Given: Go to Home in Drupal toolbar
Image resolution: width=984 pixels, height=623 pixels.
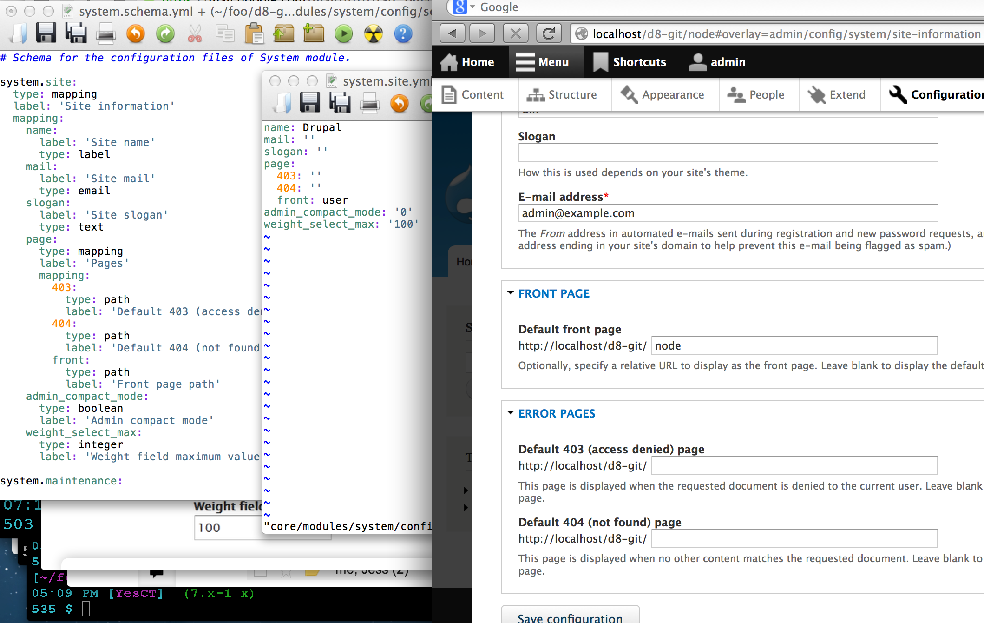Looking at the screenshot, I should 467,62.
